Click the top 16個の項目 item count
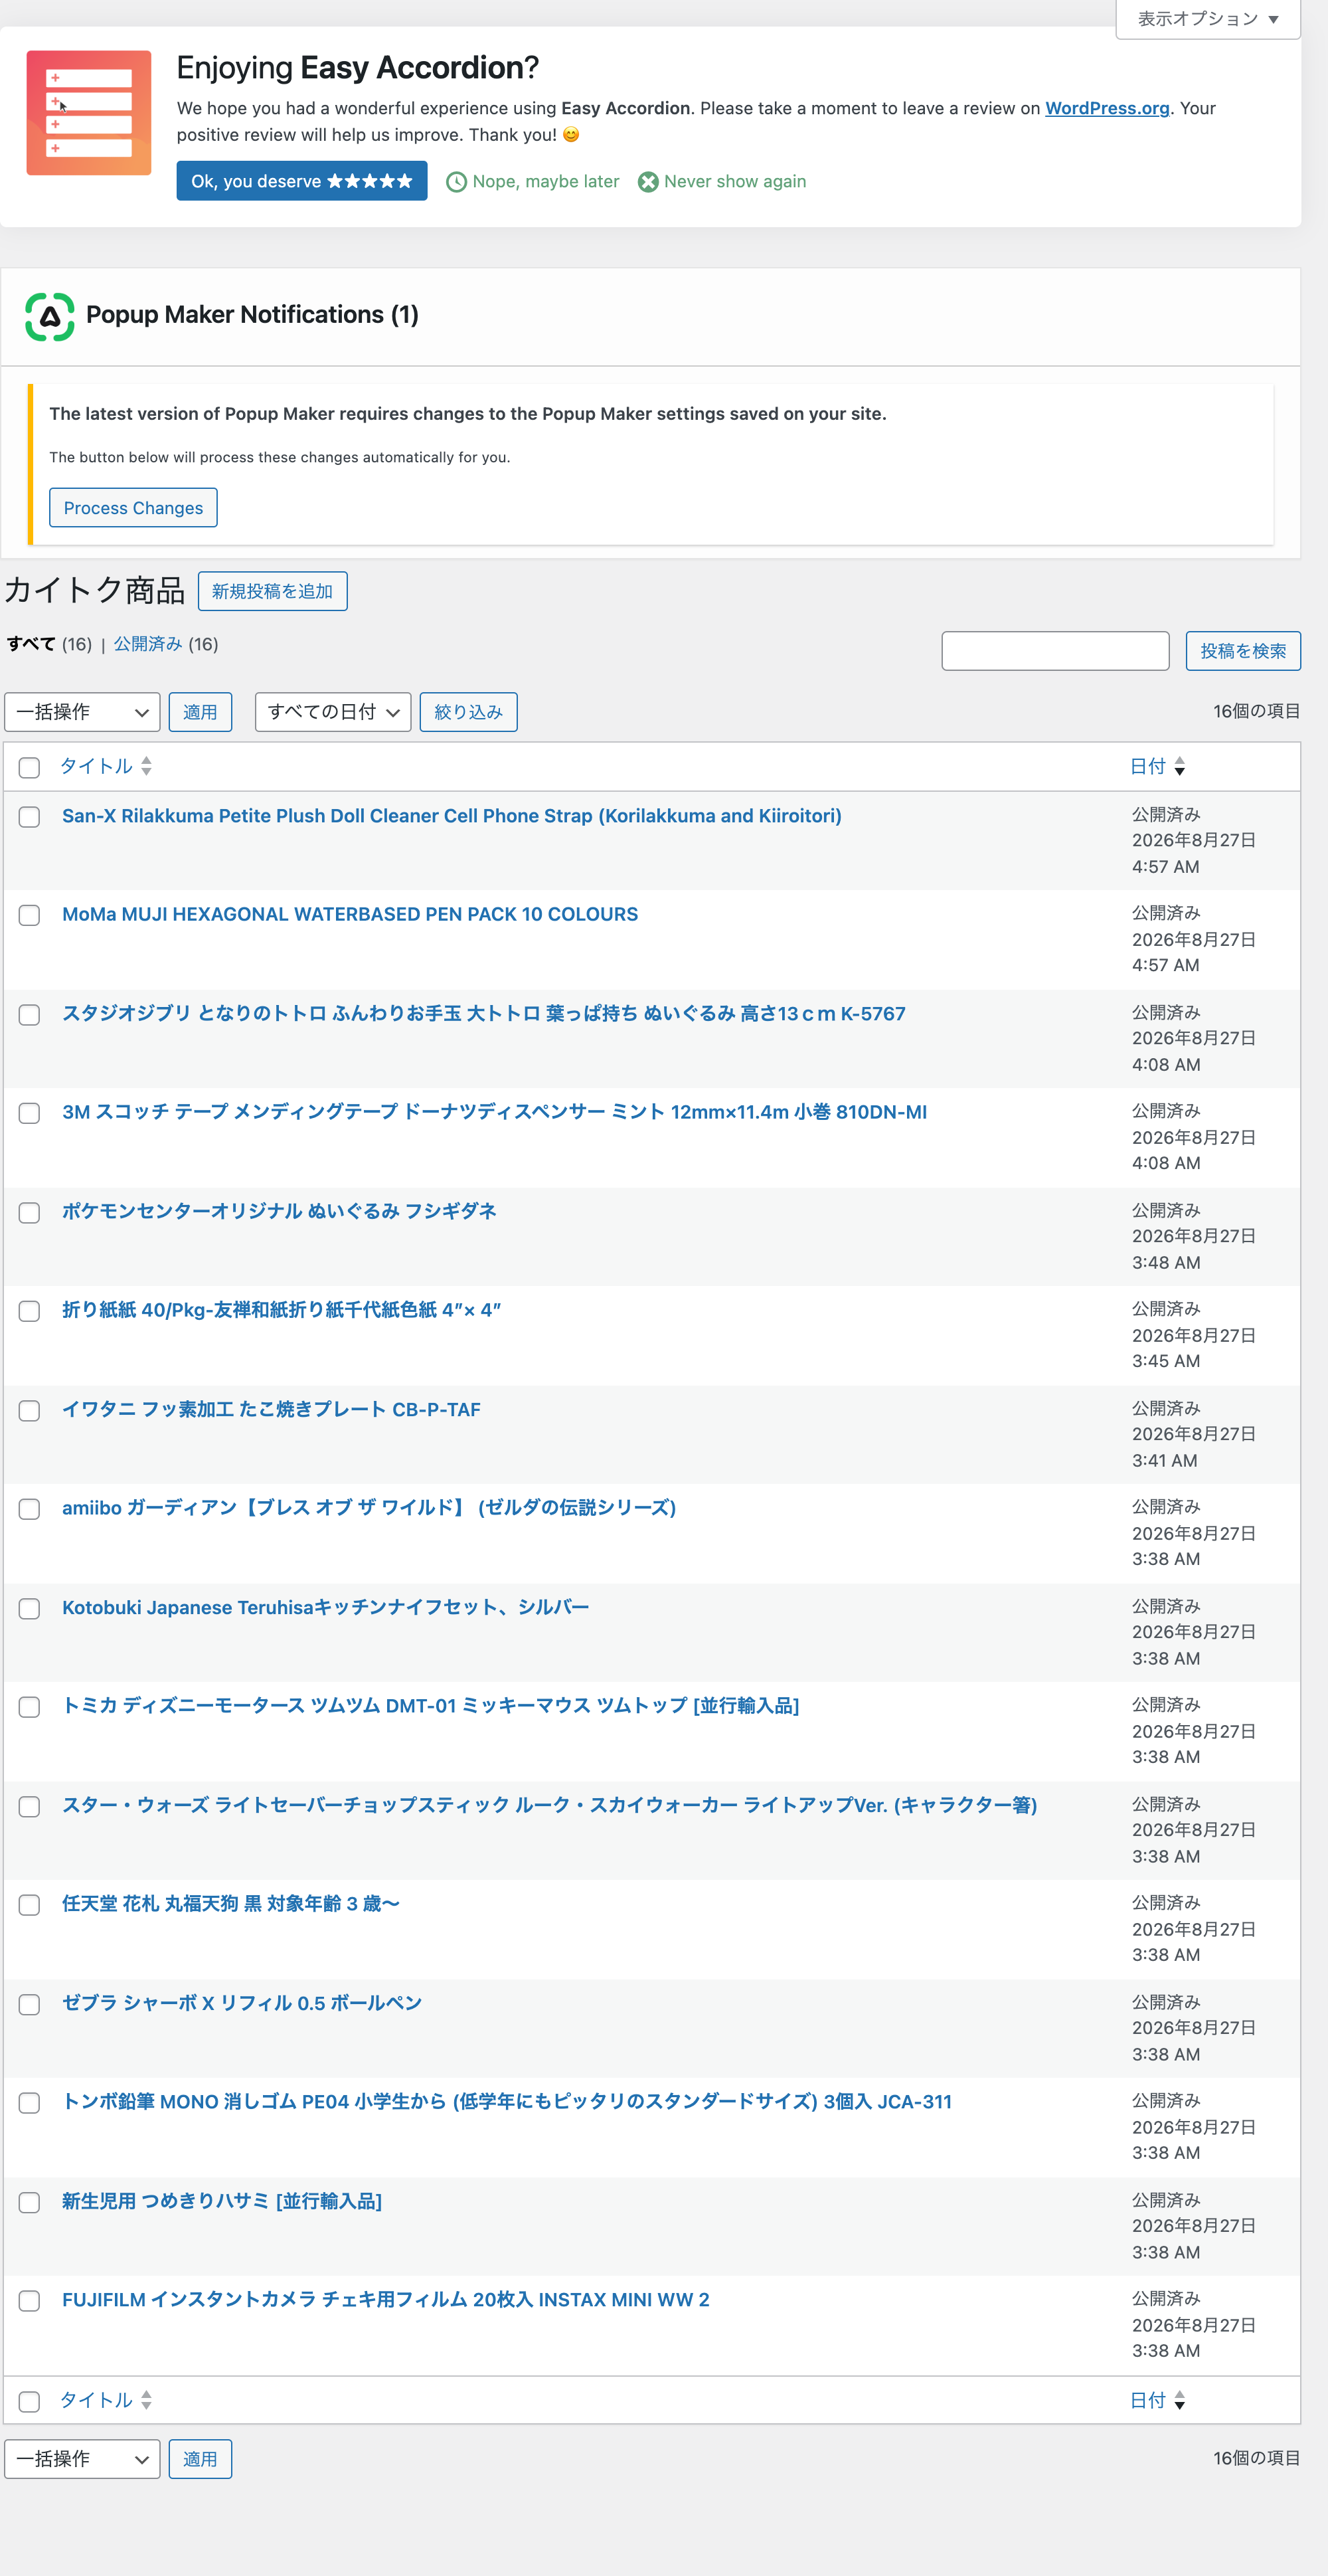Image resolution: width=1328 pixels, height=2576 pixels. click(1256, 711)
